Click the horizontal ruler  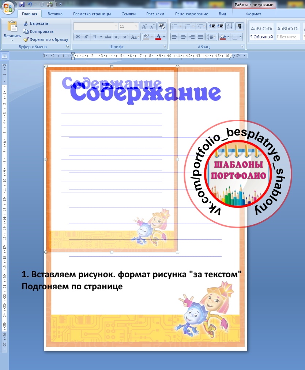[145, 56]
